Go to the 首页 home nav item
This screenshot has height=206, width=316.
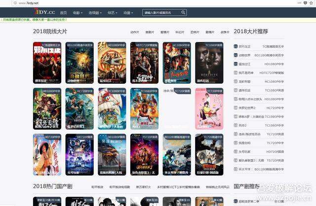[x=64, y=13]
